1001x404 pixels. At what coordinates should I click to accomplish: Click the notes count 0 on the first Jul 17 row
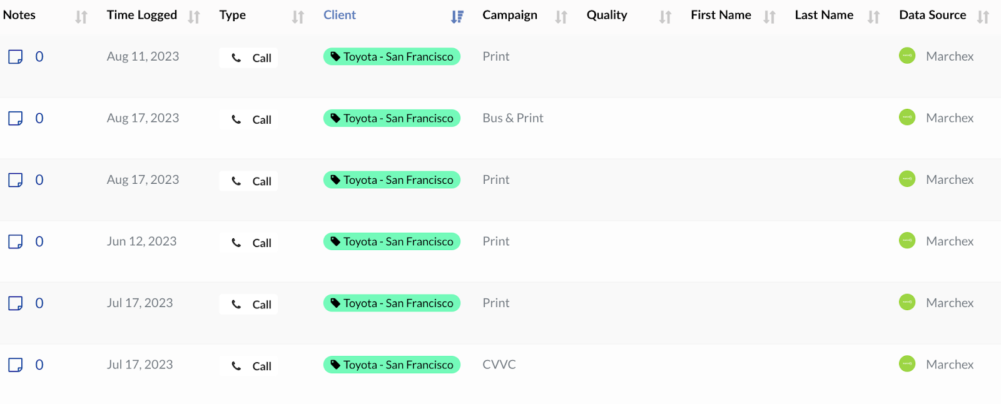click(39, 303)
